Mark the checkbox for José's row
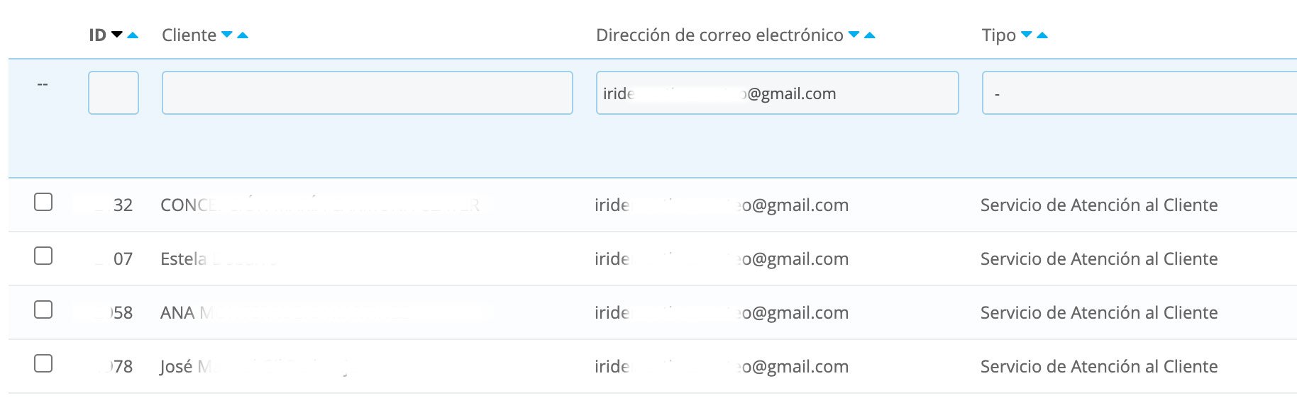The width and height of the screenshot is (1297, 415). pos(43,364)
